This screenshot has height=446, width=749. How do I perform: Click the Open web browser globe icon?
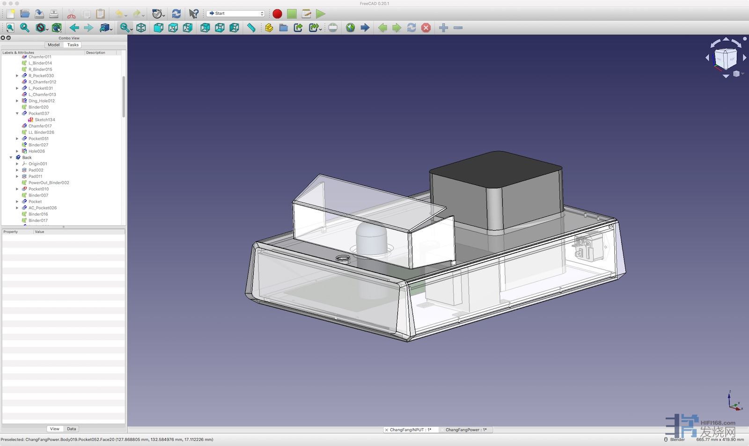350,28
